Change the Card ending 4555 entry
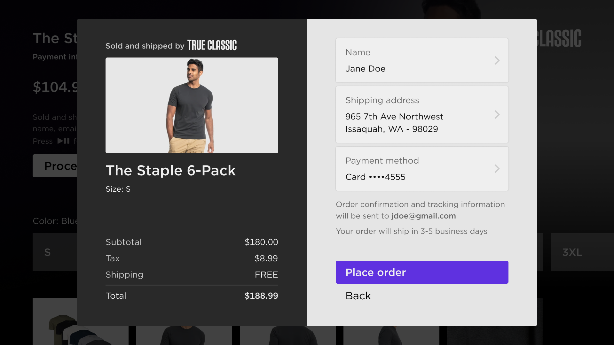This screenshot has height=345, width=614. pyautogui.click(x=375, y=177)
